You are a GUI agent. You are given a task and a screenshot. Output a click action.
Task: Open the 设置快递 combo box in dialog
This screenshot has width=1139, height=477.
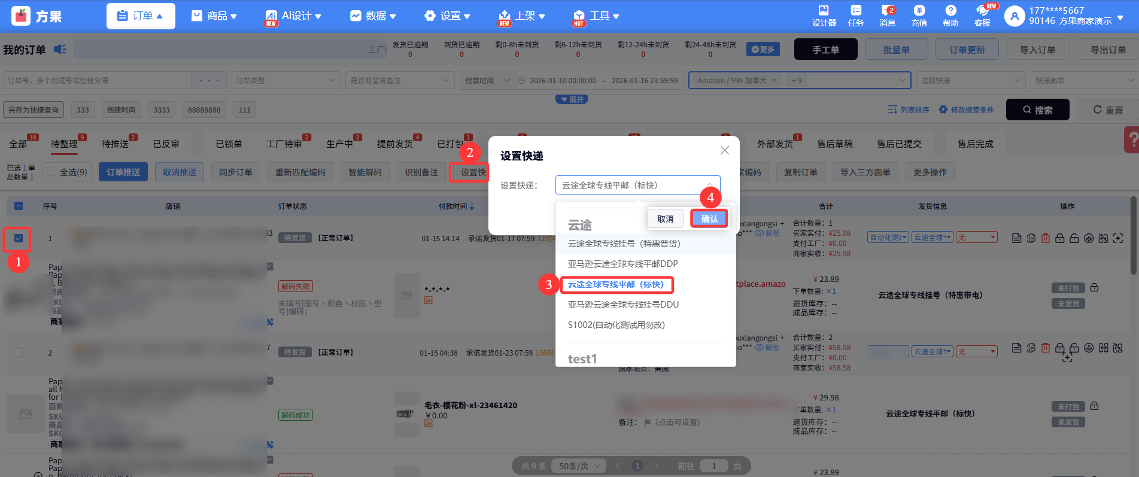(637, 186)
